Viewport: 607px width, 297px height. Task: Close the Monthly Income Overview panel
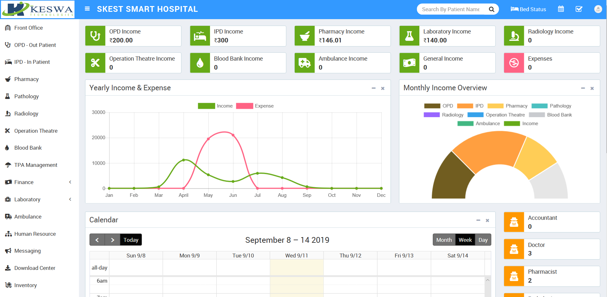(x=592, y=88)
